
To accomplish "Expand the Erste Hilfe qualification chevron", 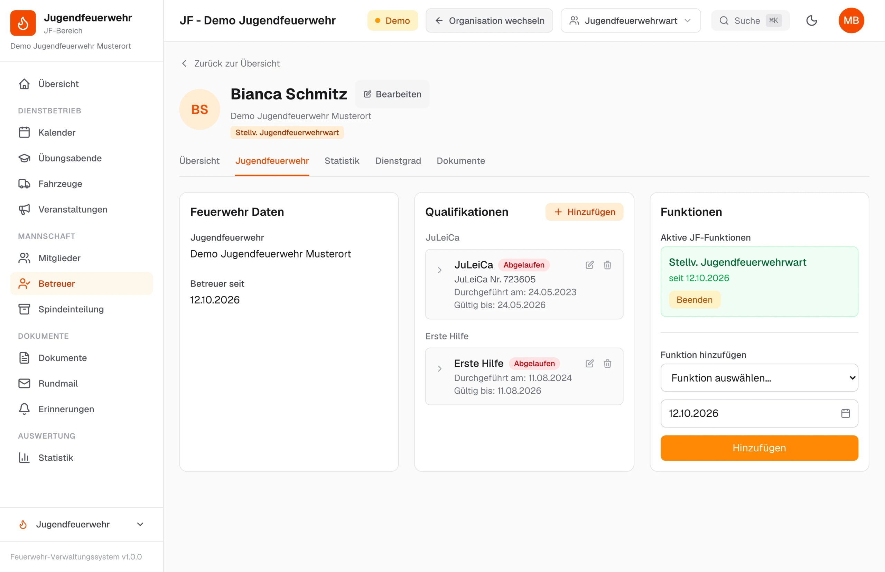I will 439,368.
